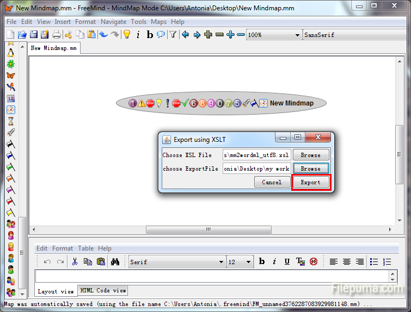Add the calendar icon from sidebar
This screenshot has width=411, height=312.
pos(10,98)
